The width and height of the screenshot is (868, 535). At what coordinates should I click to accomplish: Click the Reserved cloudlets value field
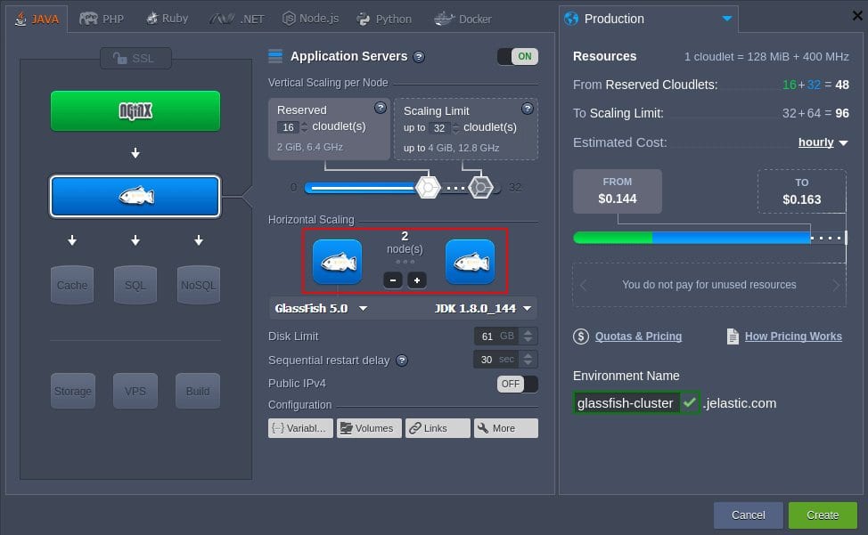tap(289, 127)
